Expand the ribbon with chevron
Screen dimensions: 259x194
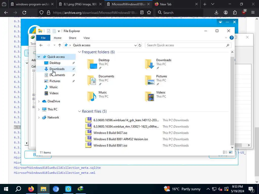pyautogui.click(x=226, y=38)
